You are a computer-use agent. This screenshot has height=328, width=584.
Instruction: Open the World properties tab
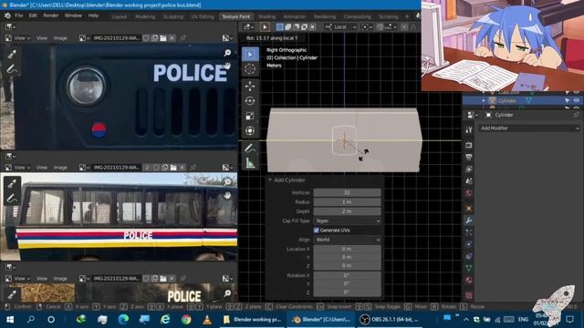[x=469, y=193]
